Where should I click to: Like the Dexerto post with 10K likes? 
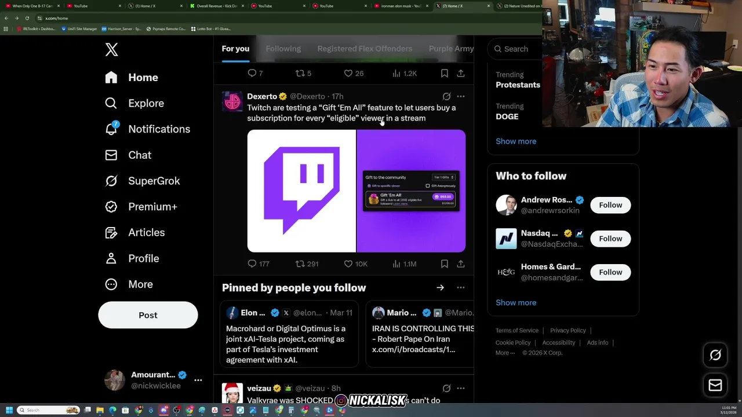(x=355, y=264)
